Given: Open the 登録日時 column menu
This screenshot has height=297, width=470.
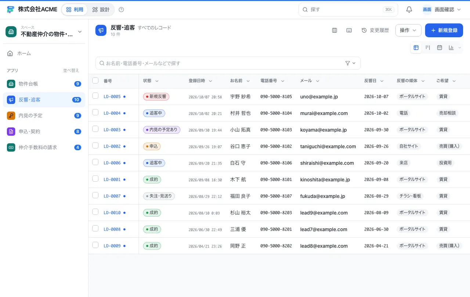Looking at the screenshot, I should (x=211, y=81).
